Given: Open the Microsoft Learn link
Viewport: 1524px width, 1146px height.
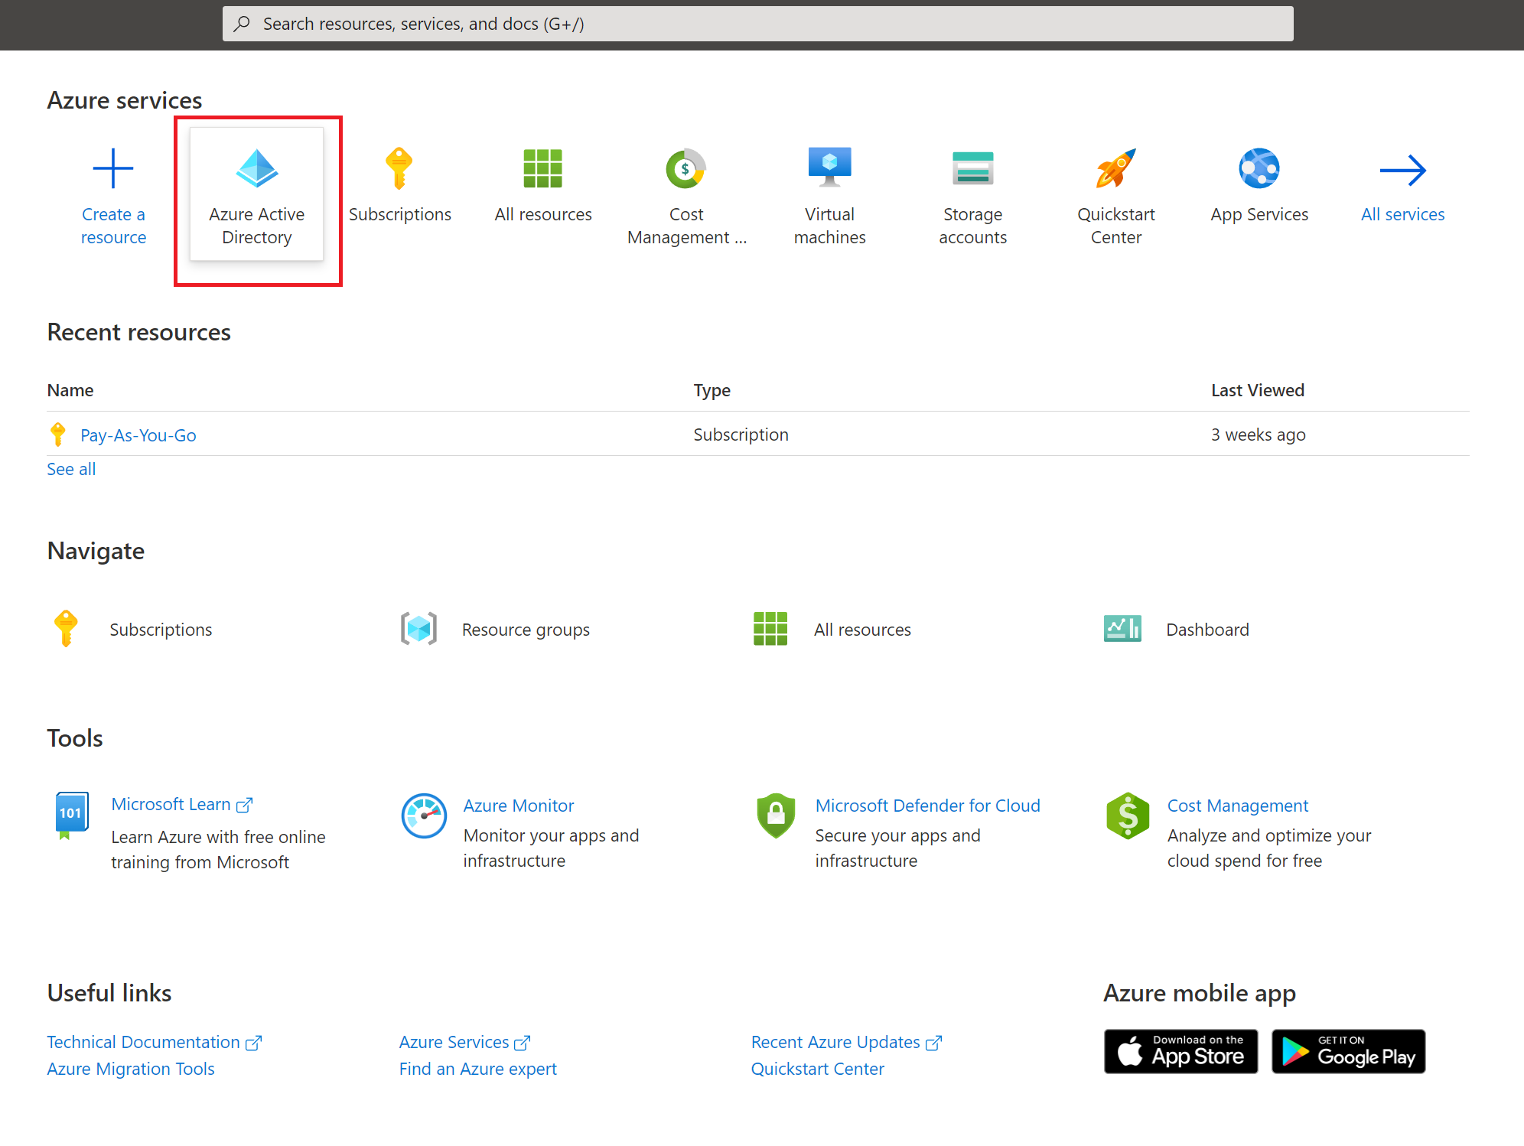Looking at the screenshot, I should pos(182,804).
